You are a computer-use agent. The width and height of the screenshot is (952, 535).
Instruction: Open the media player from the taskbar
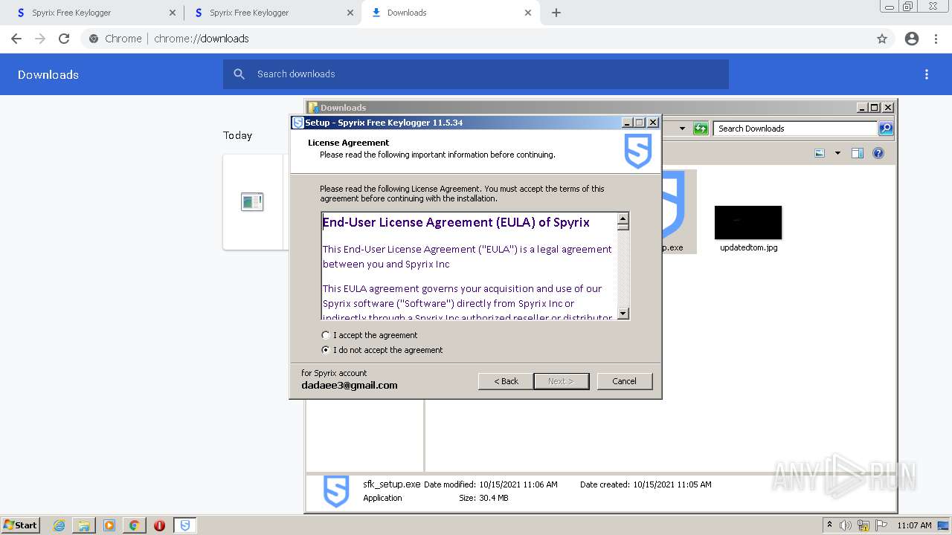coord(109,525)
